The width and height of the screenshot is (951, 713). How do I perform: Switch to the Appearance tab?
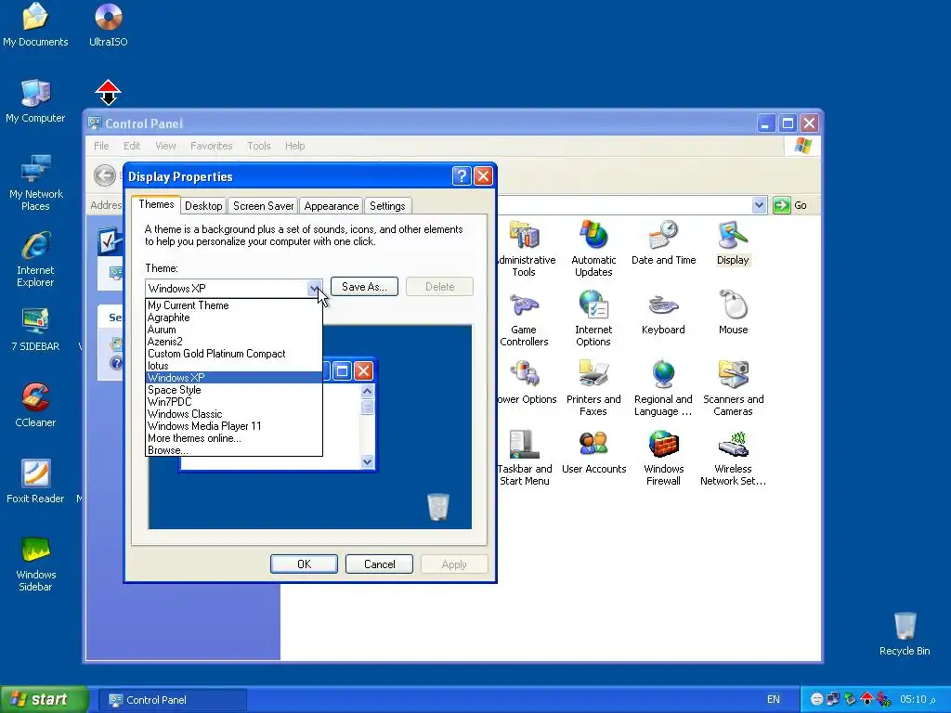point(332,206)
